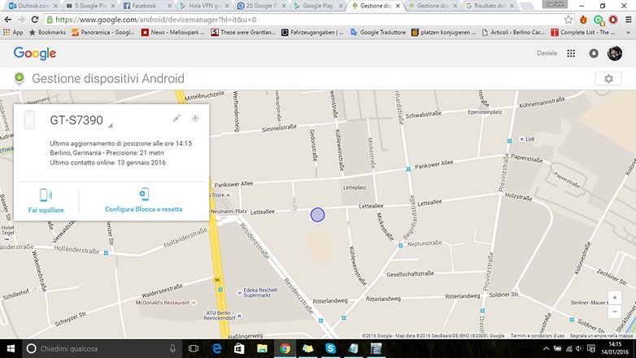Reload the current page
The image size is (636, 358).
(x=35, y=20)
